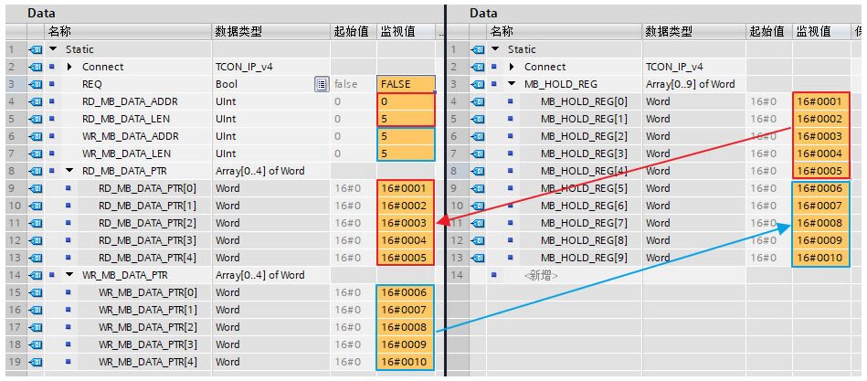Select the monitor value 0 of RD_MB_DATA_ADDR
Viewport: 867px width, 381px height.
(x=407, y=101)
